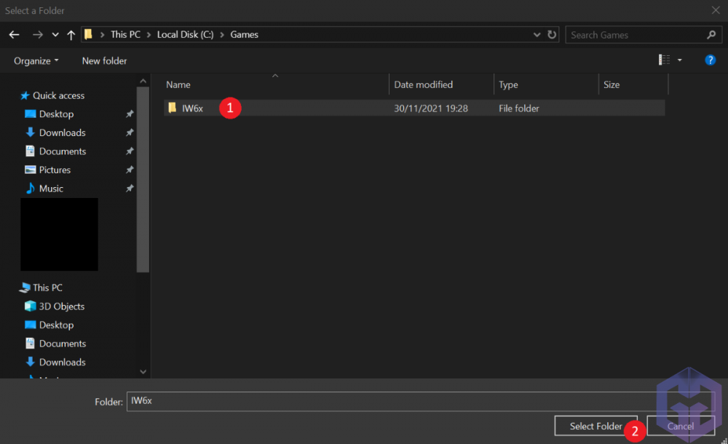Click New folder in the toolbar

[x=104, y=61]
